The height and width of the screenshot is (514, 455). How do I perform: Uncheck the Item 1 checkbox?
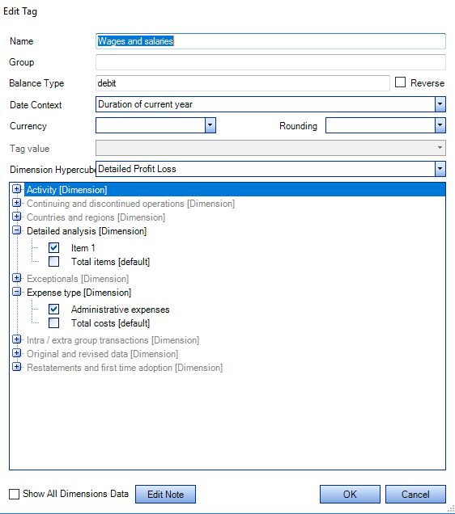pyautogui.click(x=53, y=248)
